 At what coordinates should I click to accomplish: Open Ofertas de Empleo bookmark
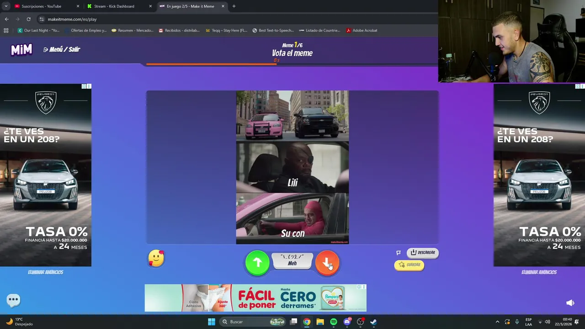tap(85, 31)
